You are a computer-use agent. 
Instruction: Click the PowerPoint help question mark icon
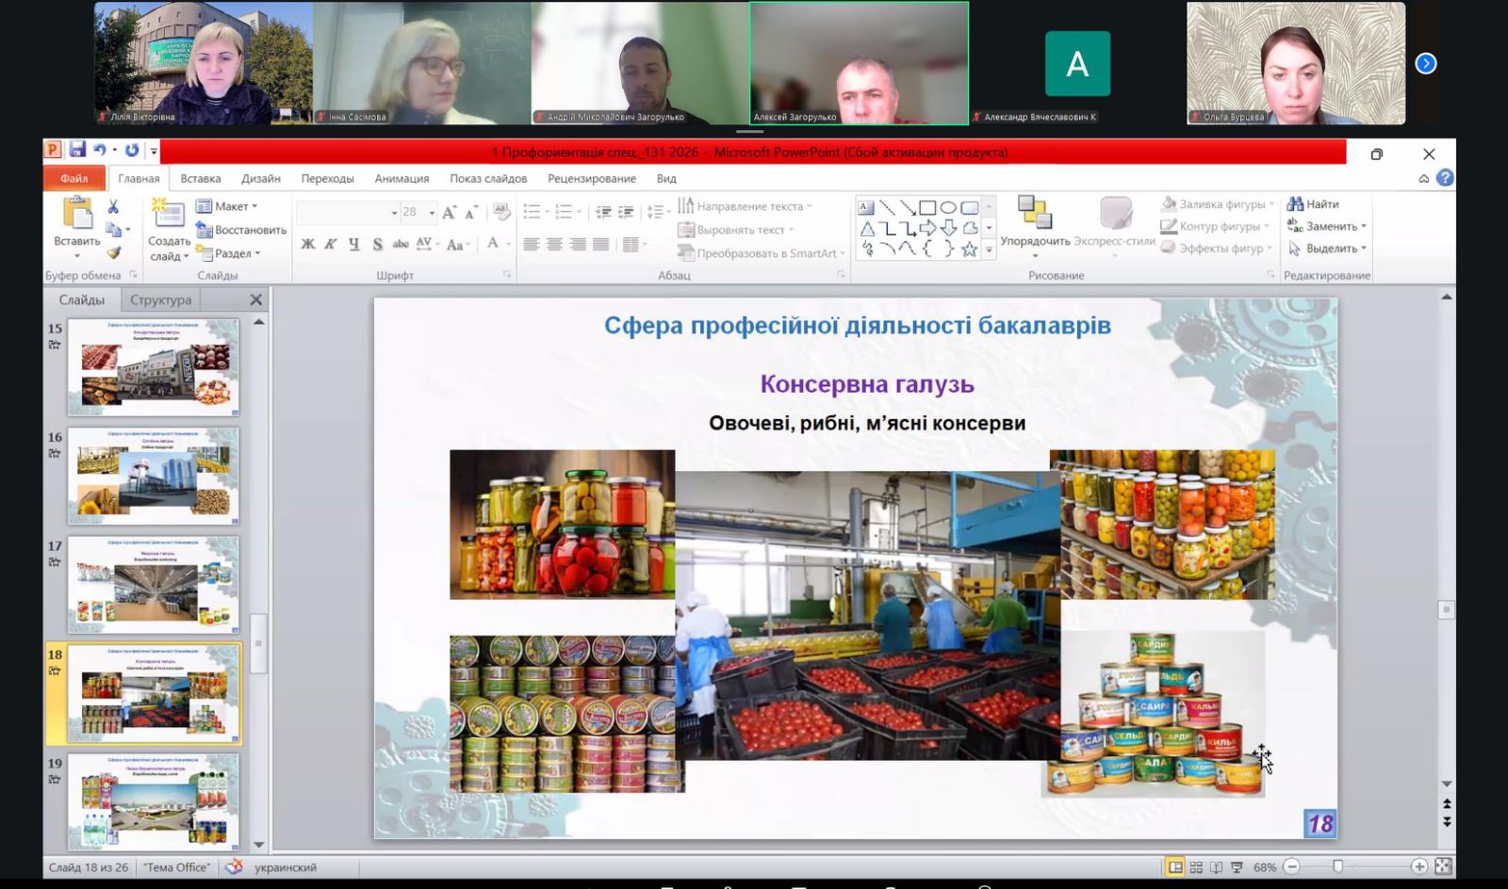pyautogui.click(x=1445, y=178)
